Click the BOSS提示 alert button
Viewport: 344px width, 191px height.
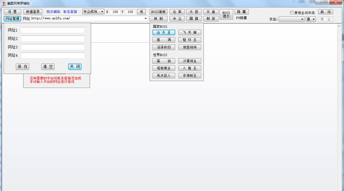(x=226, y=15)
